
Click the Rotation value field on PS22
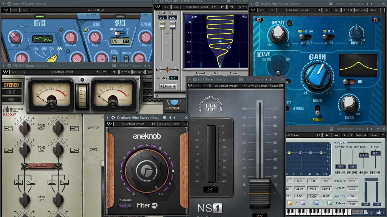tap(173, 78)
